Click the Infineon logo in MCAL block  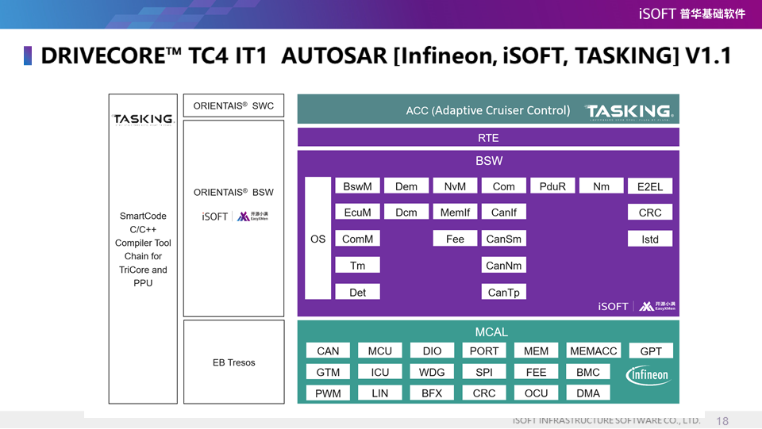tap(648, 375)
